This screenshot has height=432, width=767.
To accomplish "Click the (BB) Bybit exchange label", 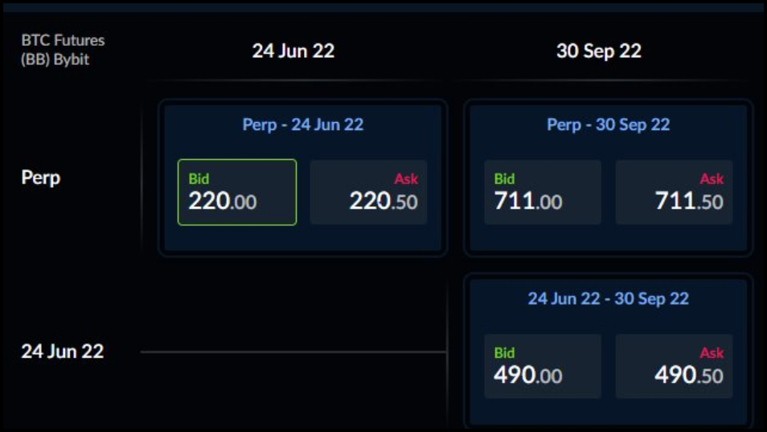I will [x=55, y=59].
